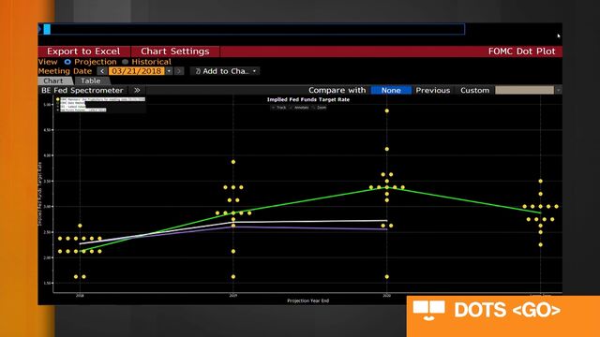Select Custom in Compare with

point(474,90)
